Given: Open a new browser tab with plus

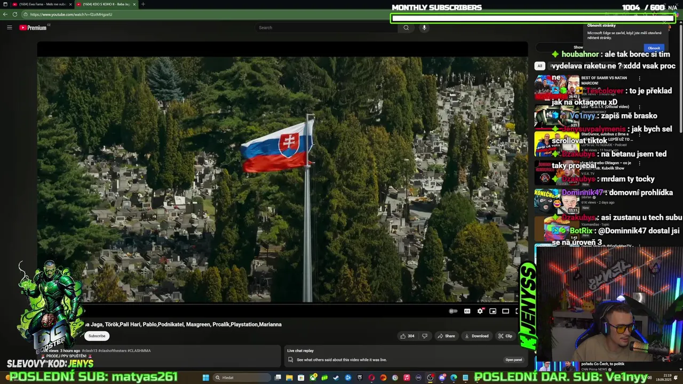Looking at the screenshot, I should pyautogui.click(x=142, y=4).
